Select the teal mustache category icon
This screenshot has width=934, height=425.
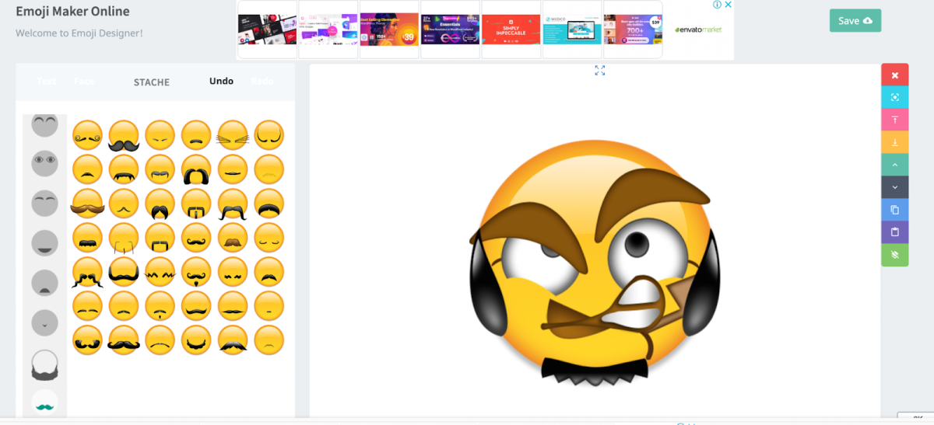(x=45, y=403)
